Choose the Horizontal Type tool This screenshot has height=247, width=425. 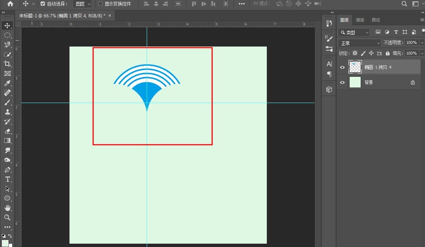tap(7, 179)
